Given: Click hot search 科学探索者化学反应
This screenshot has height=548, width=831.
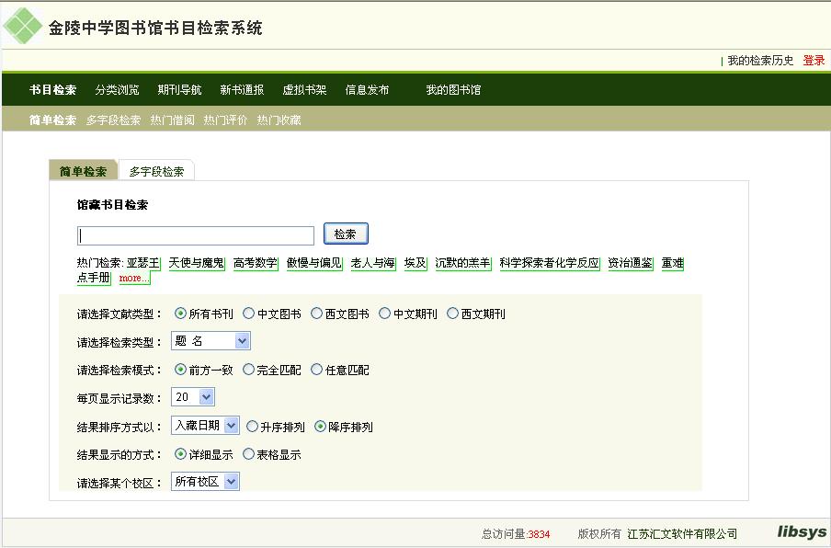Looking at the screenshot, I should 550,263.
